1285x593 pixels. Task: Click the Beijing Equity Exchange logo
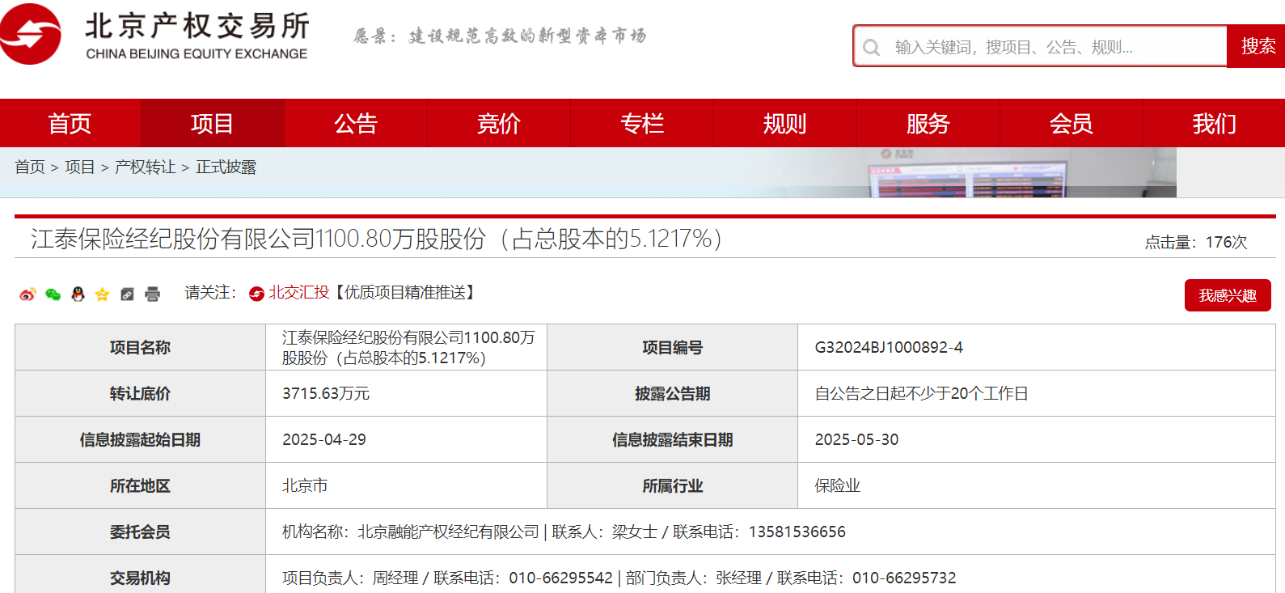(x=154, y=35)
